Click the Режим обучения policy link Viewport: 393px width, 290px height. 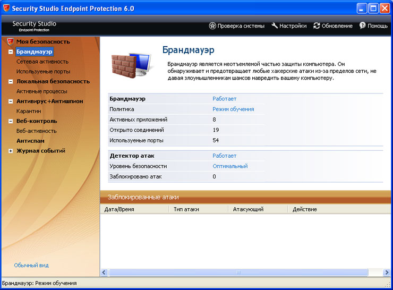click(233, 109)
